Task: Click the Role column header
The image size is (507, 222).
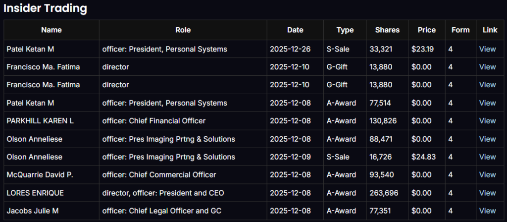Action: click(183, 30)
